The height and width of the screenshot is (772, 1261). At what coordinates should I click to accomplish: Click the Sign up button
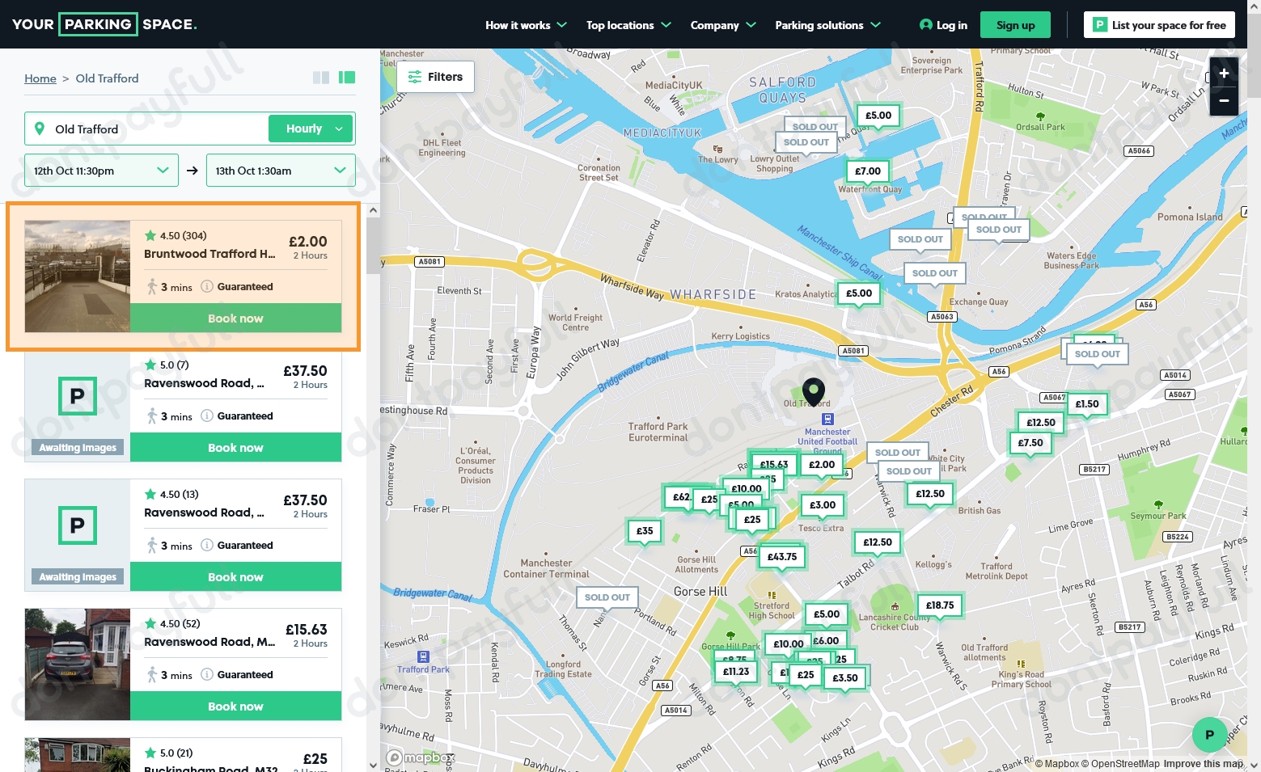point(1015,25)
